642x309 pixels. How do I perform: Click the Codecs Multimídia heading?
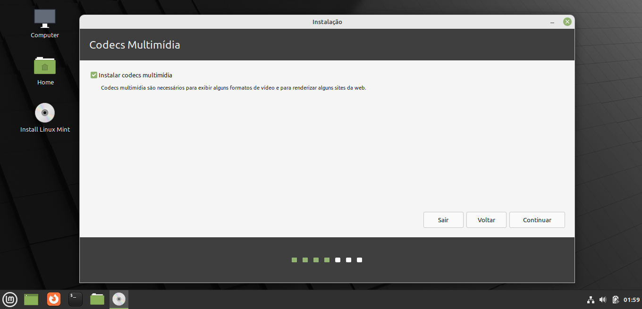point(135,45)
